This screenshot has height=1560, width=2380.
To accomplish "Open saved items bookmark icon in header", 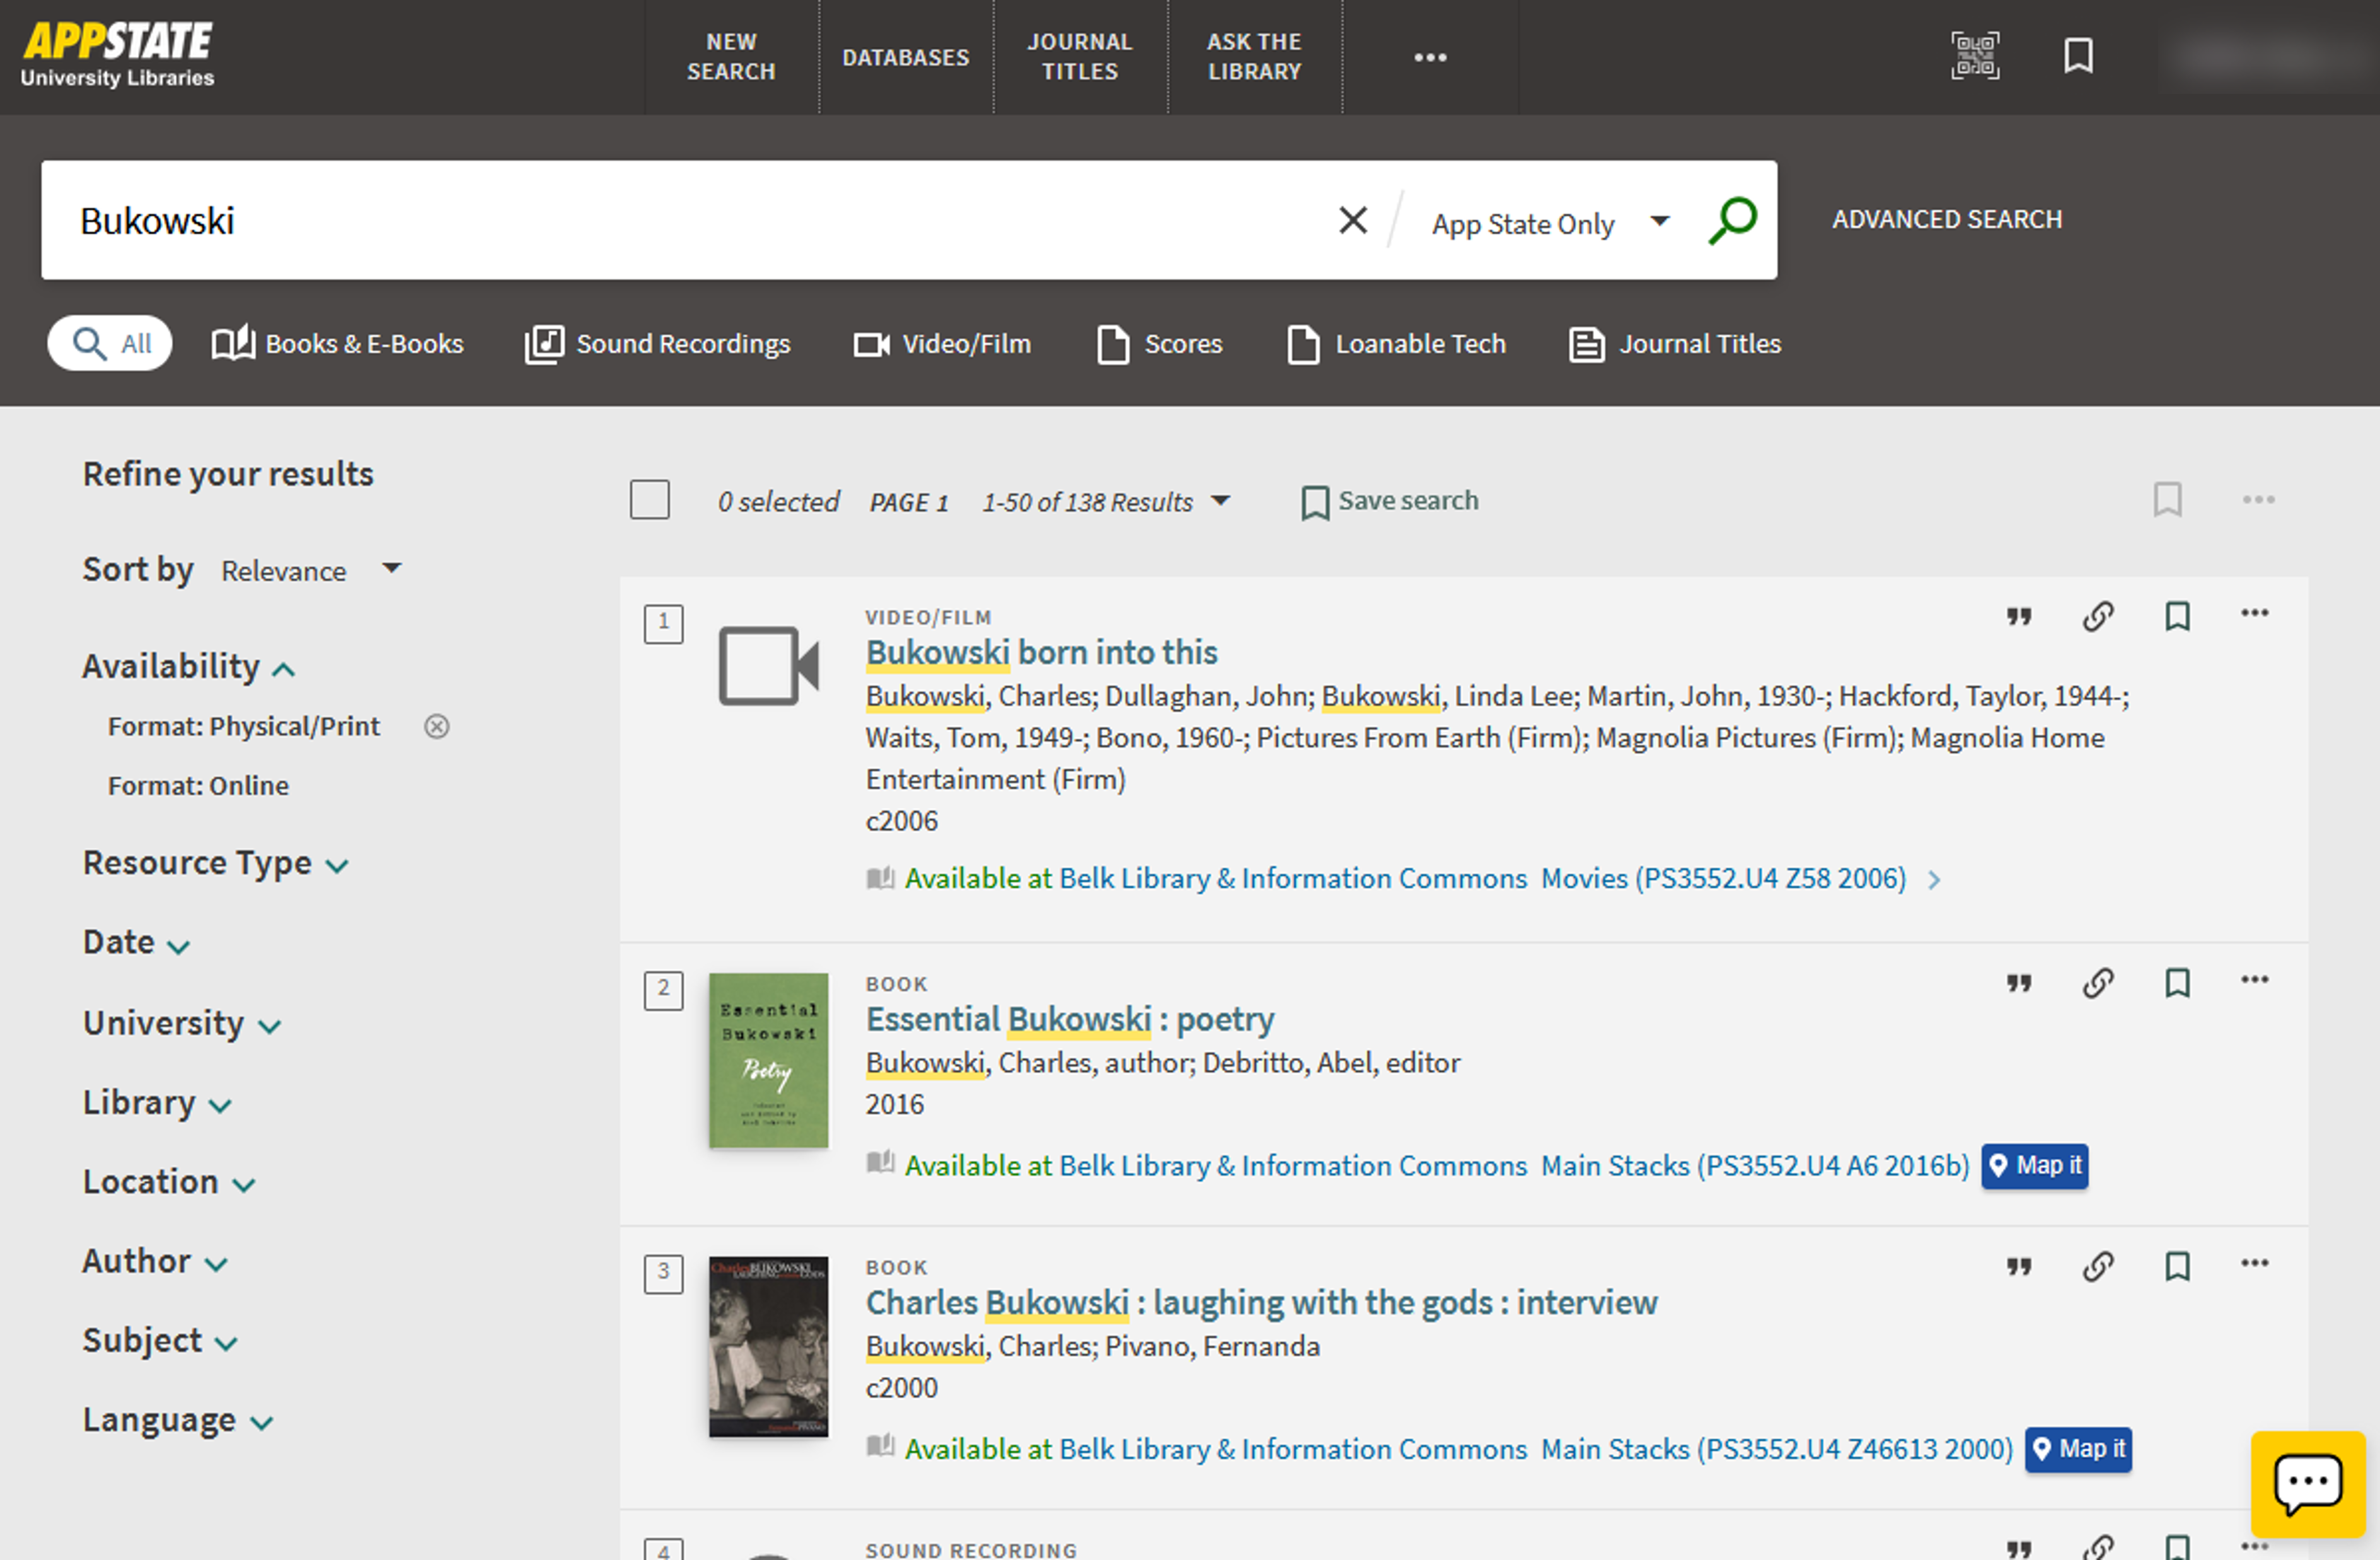I will [x=2078, y=56].
